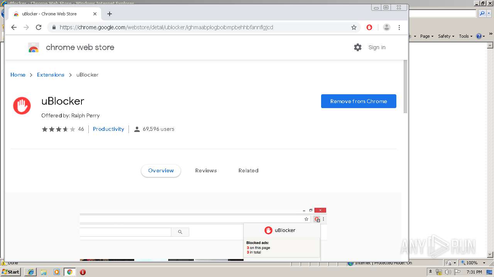Open the Windows Start menu
Screen dimensions: 494x277
11,272
